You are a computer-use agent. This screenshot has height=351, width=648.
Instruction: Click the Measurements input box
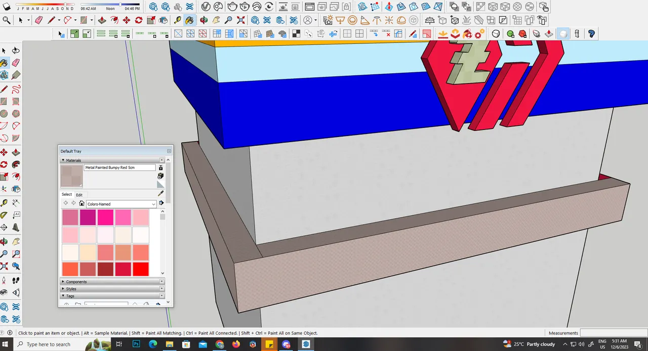click(613, 333)
